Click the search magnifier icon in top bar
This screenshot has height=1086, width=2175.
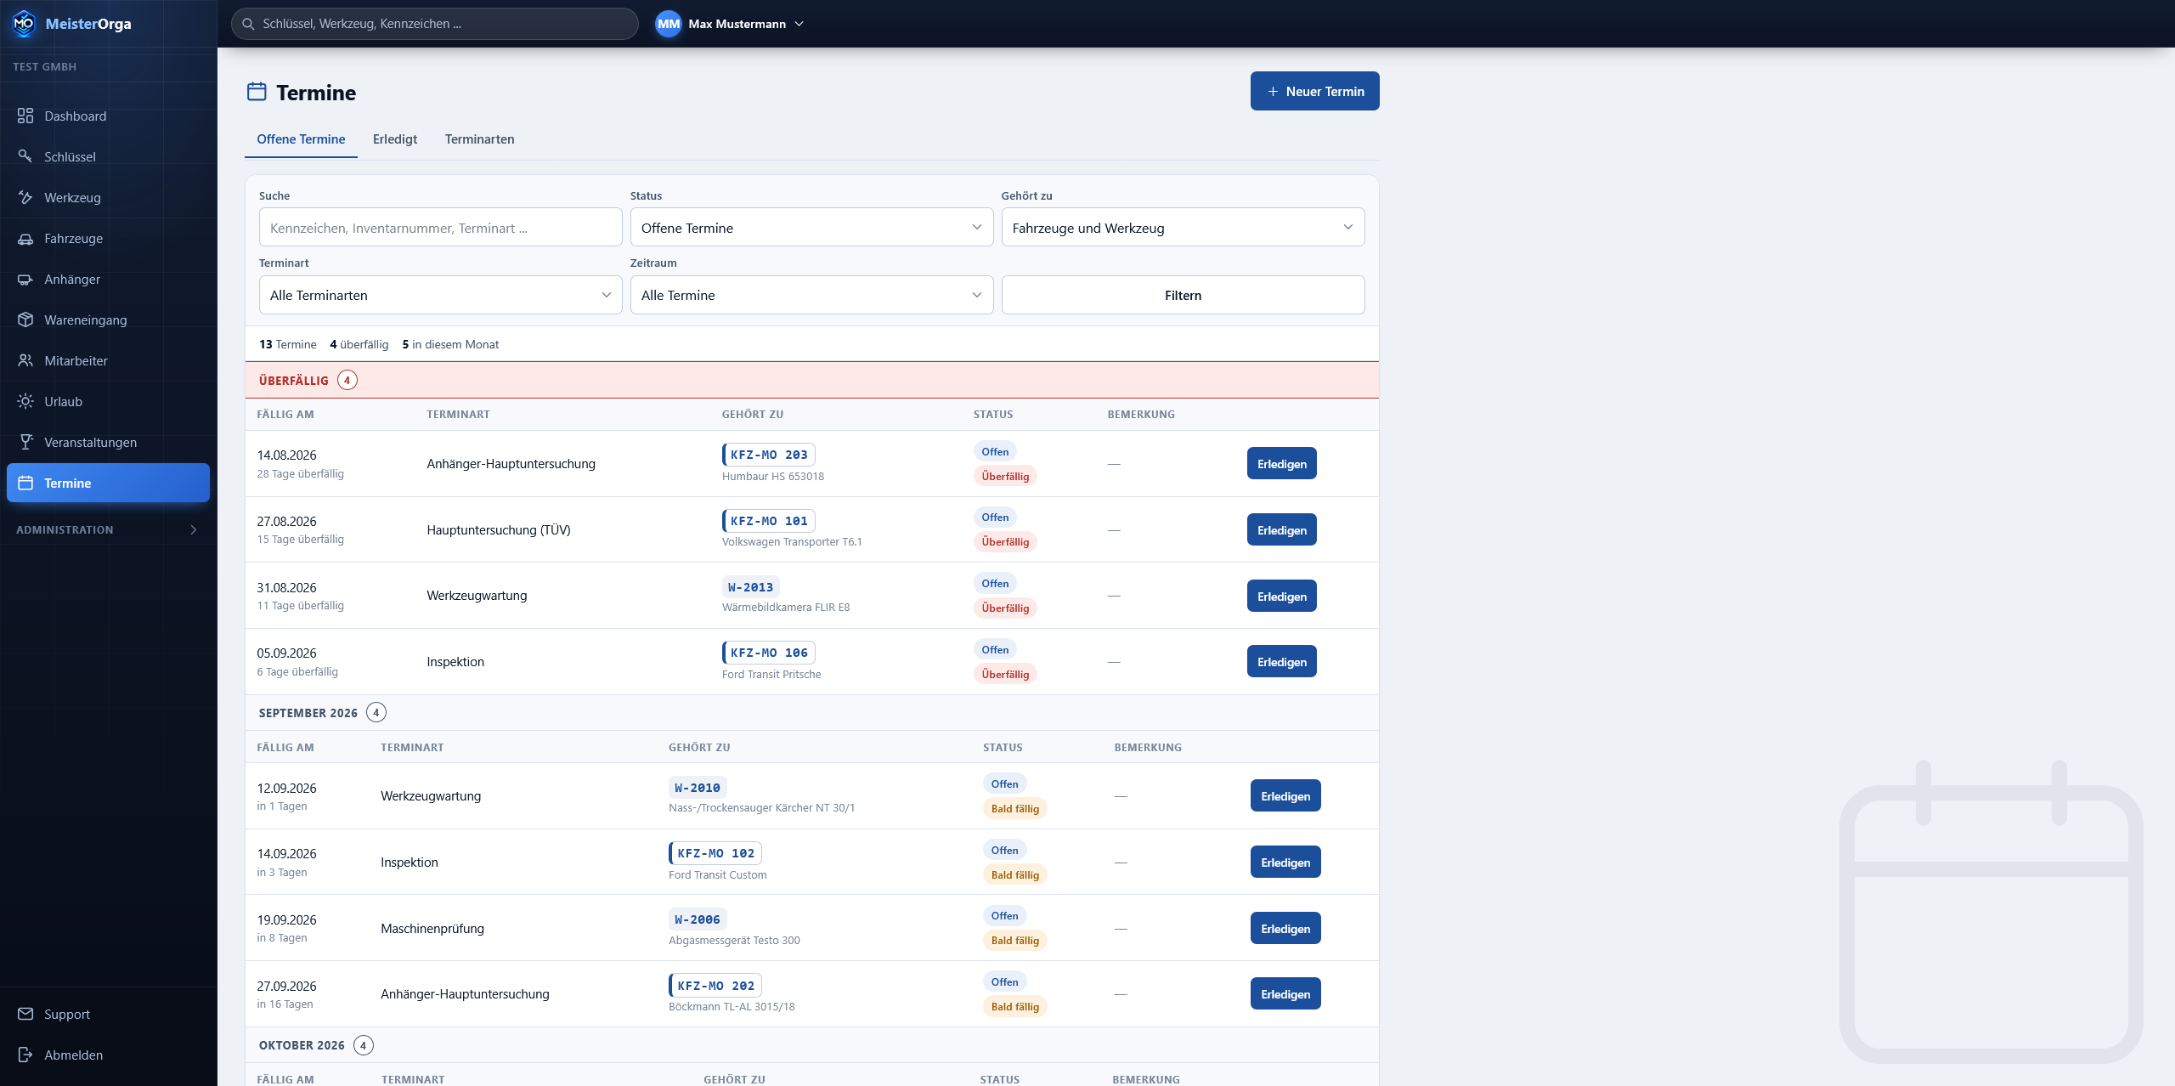[x=248, y=24]
